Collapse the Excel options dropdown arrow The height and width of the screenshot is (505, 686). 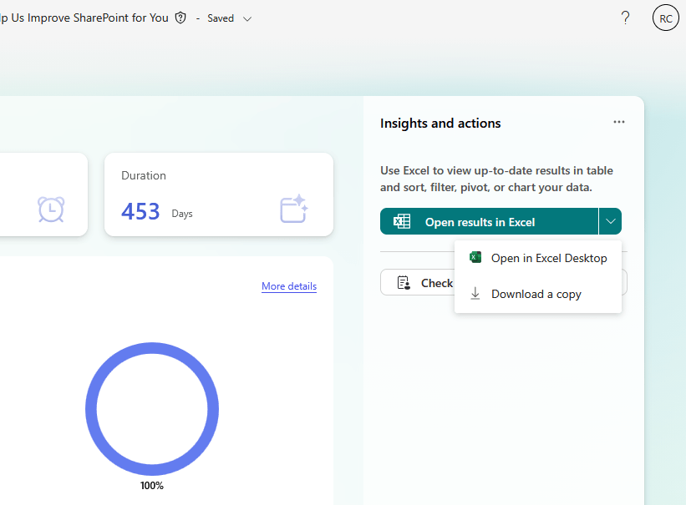pyautogui.click(x=610, y=222)
